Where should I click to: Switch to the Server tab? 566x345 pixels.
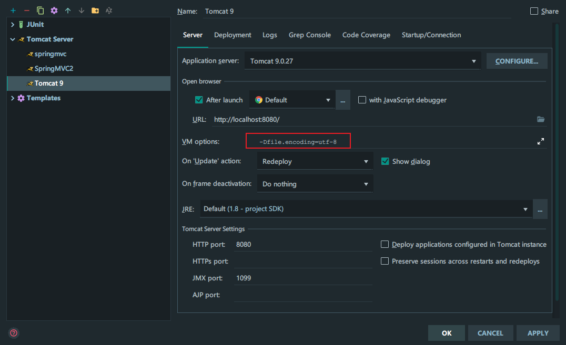click(193, 35)
